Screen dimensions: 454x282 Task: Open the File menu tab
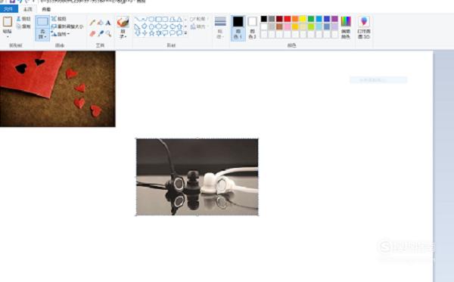tap(8, 9)
